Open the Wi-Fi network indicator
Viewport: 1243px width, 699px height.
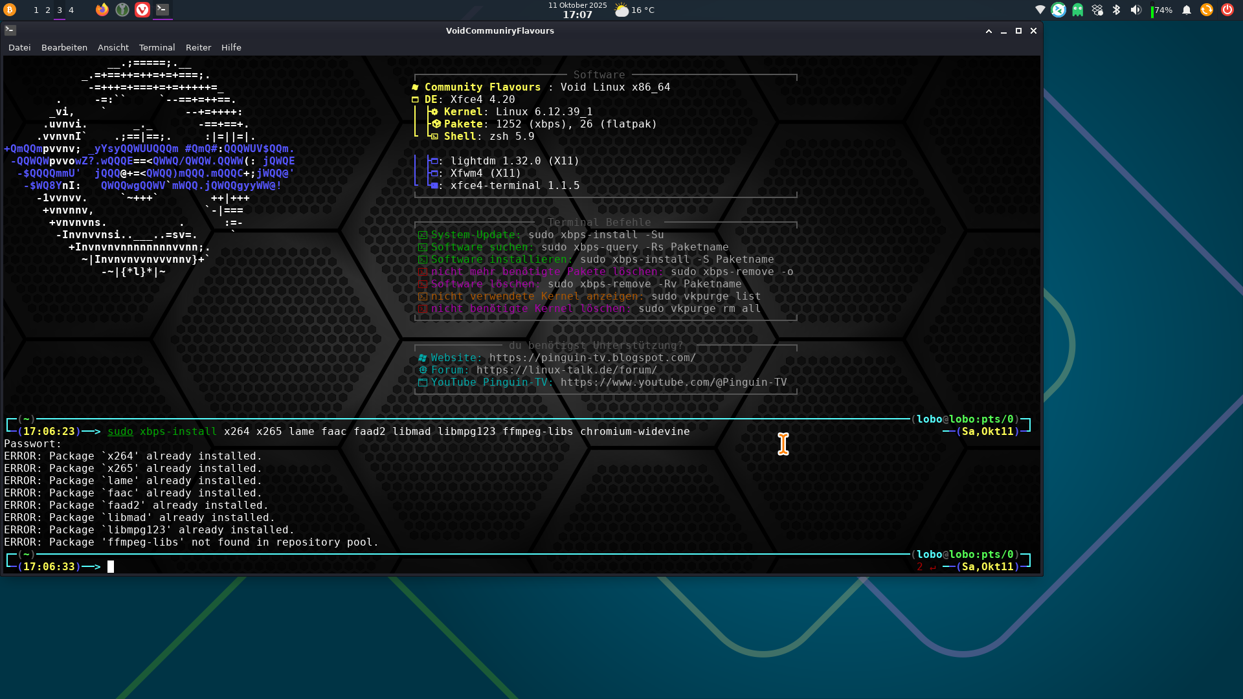click(x=1040, y=10)
